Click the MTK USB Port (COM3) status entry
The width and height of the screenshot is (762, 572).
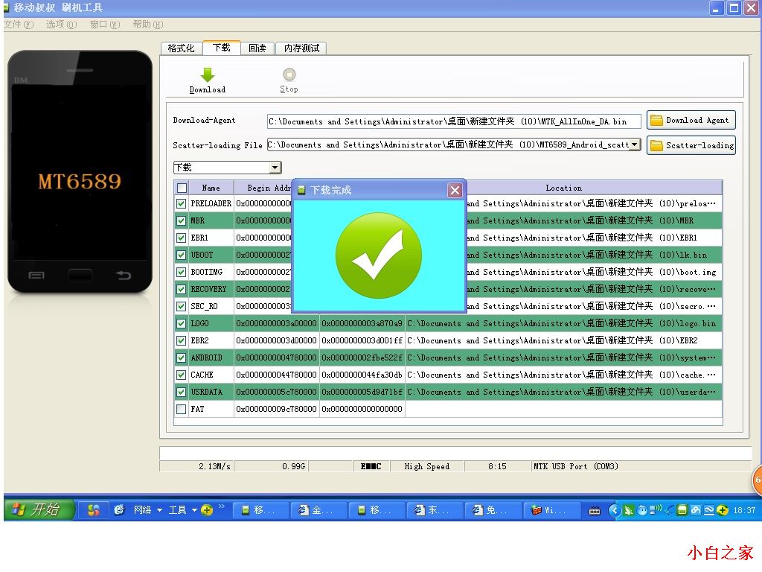click(x=576, y=466)
